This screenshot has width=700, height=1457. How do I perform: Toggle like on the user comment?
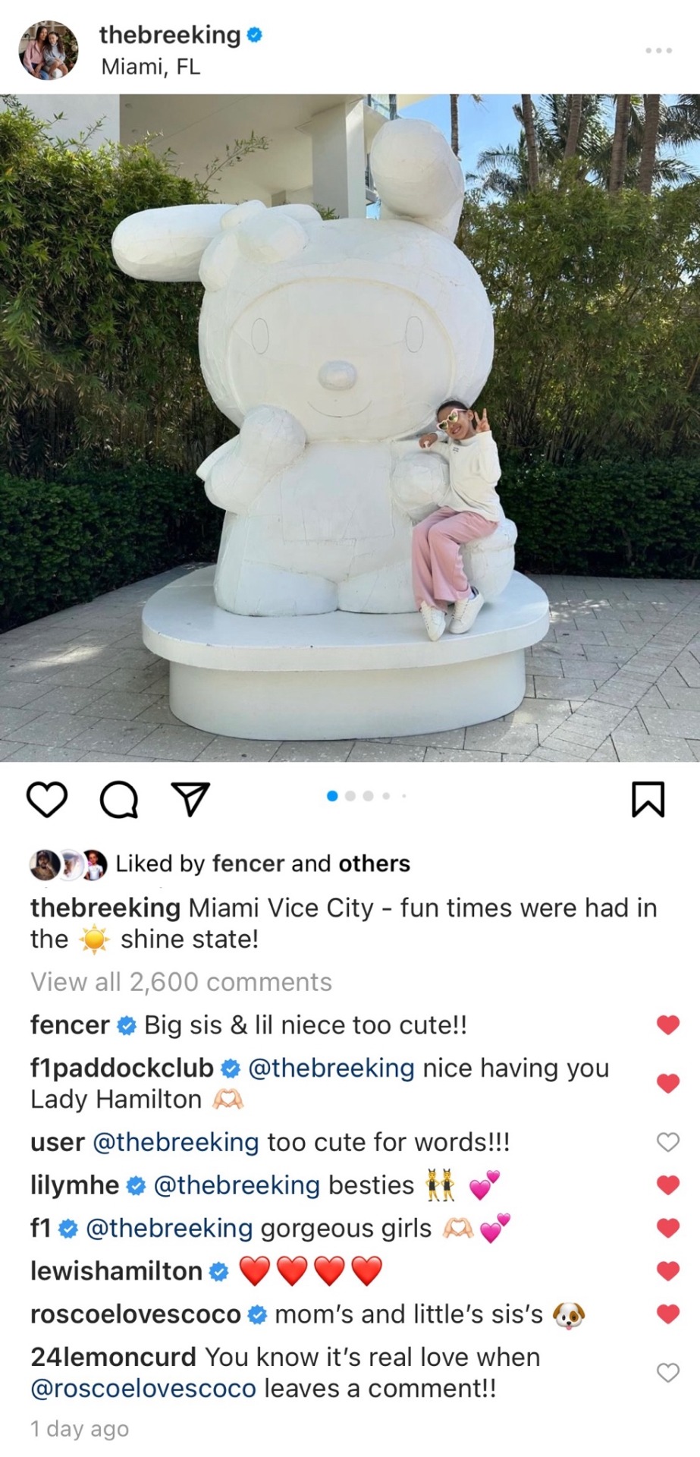pyautogui.click(x=667, y=1141)
